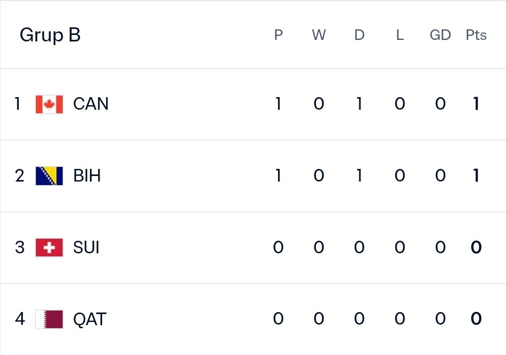This screenshot has width=506, height=355.
Task: Click the Qatar flag icon
Action: tap(49, 319)
